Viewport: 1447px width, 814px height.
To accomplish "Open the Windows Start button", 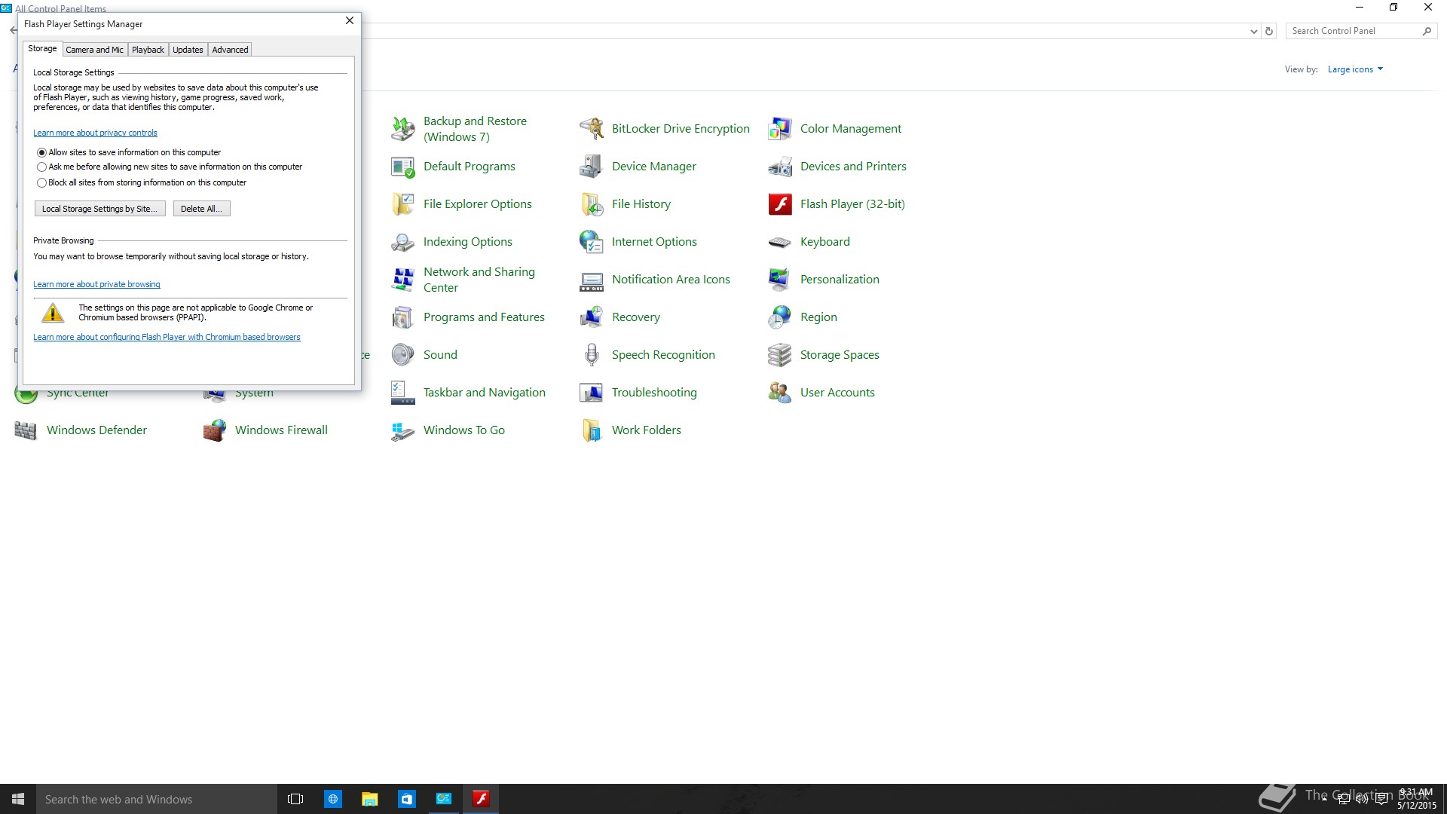I will (x=18, y=799).
